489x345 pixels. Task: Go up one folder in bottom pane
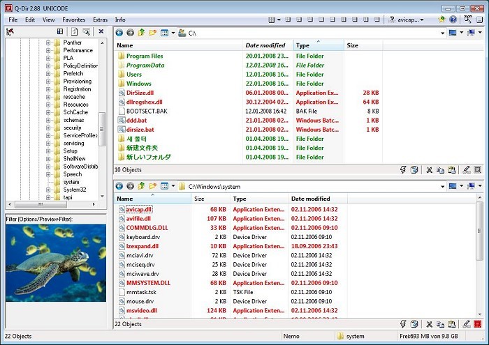141,186
